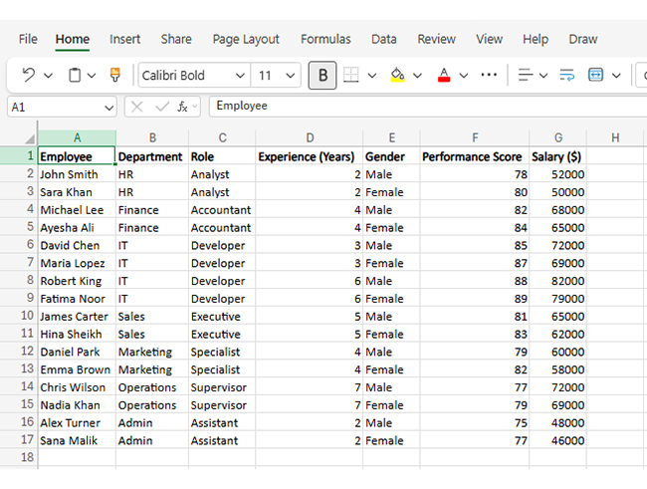Switch to the Insert tab

click(125, 39)
